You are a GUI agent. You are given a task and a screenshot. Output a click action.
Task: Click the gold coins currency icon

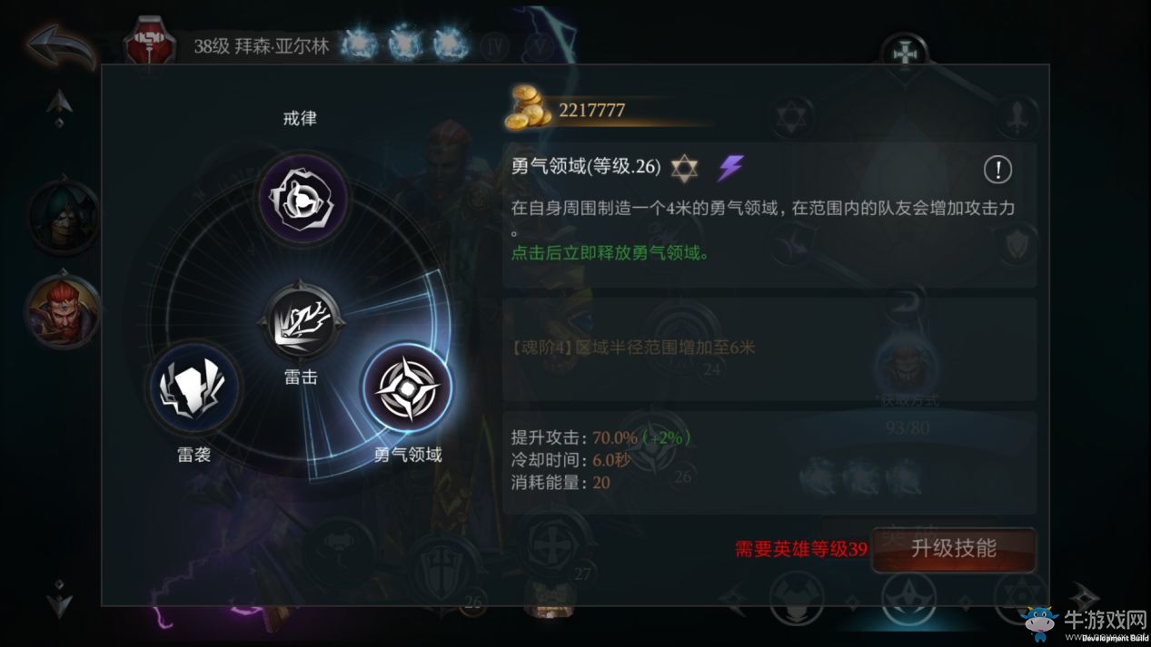tap(530, 106)
